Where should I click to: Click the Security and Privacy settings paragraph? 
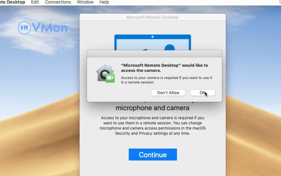(152, 126)
